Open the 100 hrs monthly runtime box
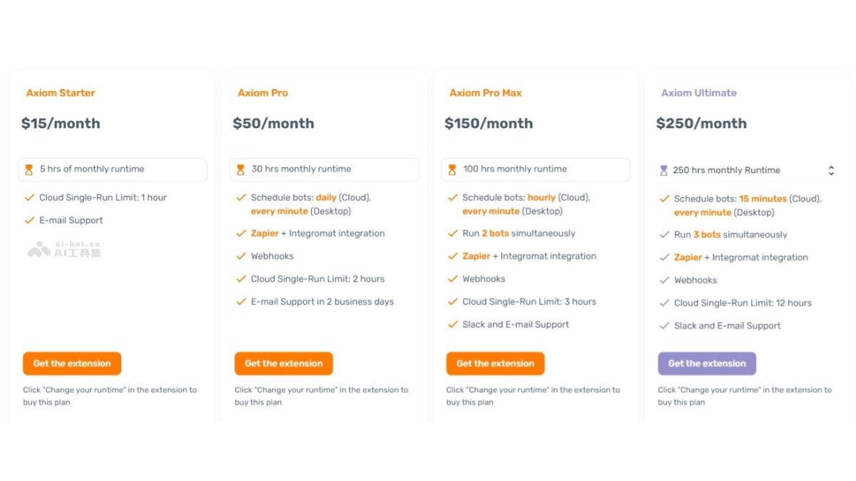Image resolution: width=856 pixels, height=481 pixels. coord(536,170)
